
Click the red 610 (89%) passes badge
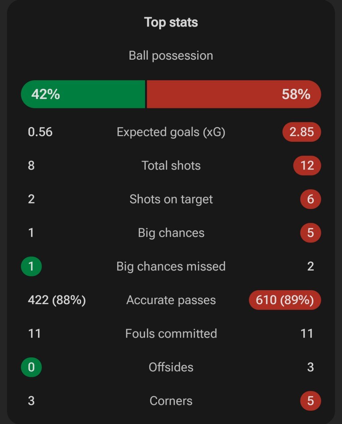tap(285, 300)
